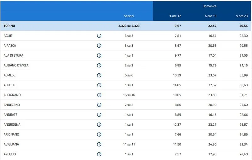Click the AZEGLIO info icon
The height and width of the screenshot is (160, 252).
pos(99,154)
